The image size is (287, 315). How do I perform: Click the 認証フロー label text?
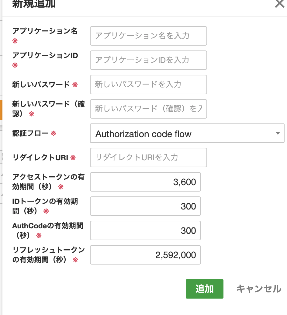[x=30, y=133]
